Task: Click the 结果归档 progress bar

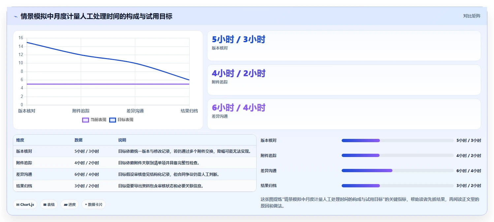Action: coord(398,186)
